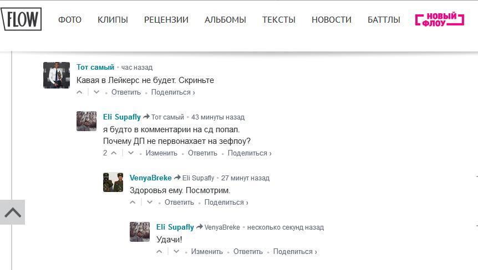Click the avatar of Тот самый

coord(57,75)
